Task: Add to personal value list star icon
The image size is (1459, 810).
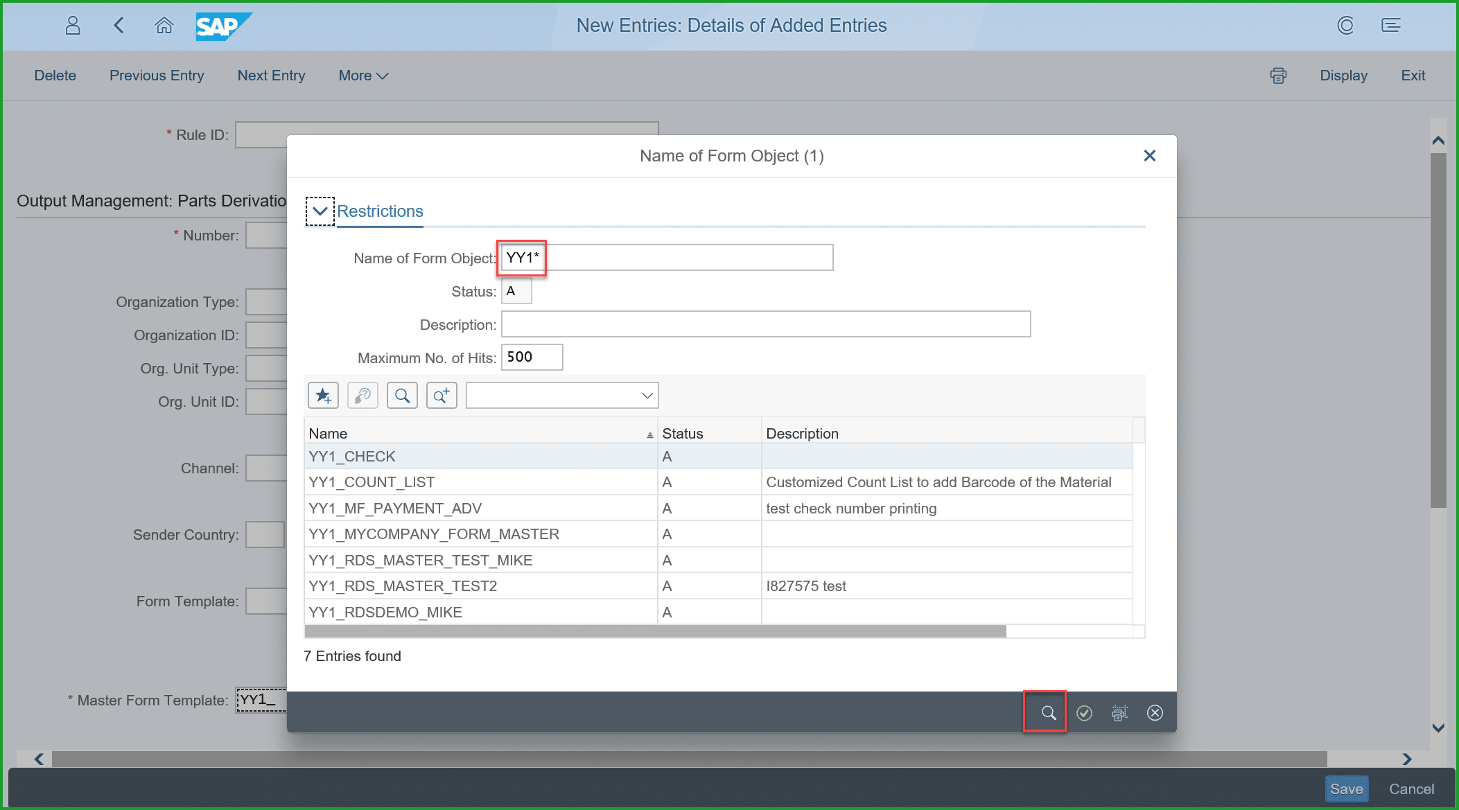Action: [x=323, y=396]
